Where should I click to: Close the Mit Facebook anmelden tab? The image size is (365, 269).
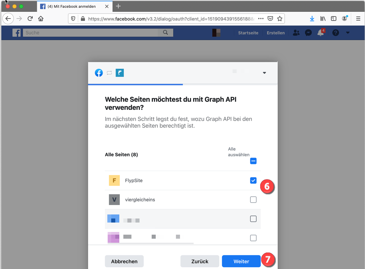tap(107, 6)
